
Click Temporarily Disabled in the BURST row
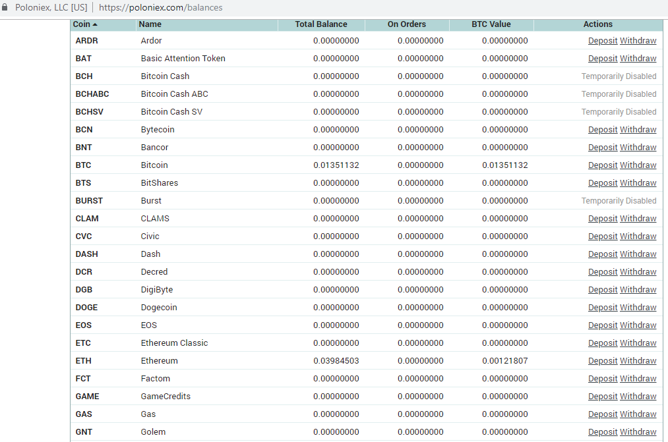click(x=619, y=201)
